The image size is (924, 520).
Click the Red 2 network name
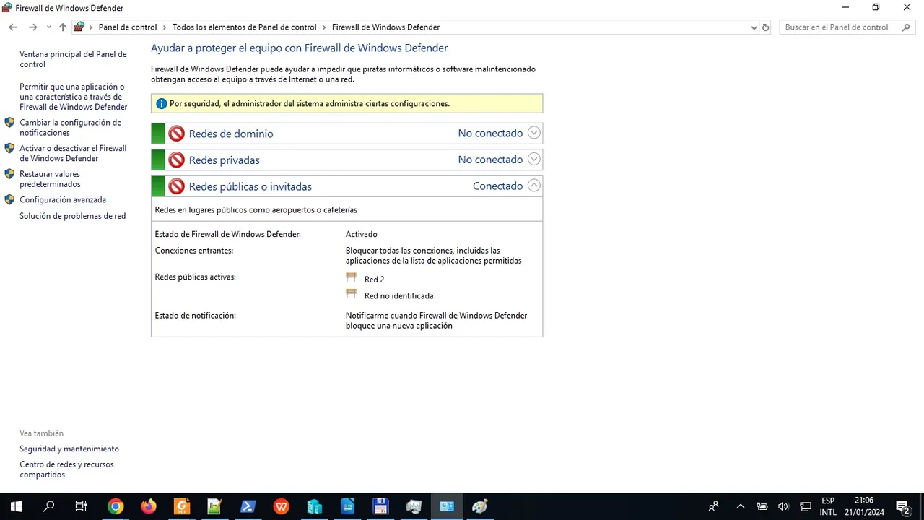pyautogui.click(x=374, y=279)
